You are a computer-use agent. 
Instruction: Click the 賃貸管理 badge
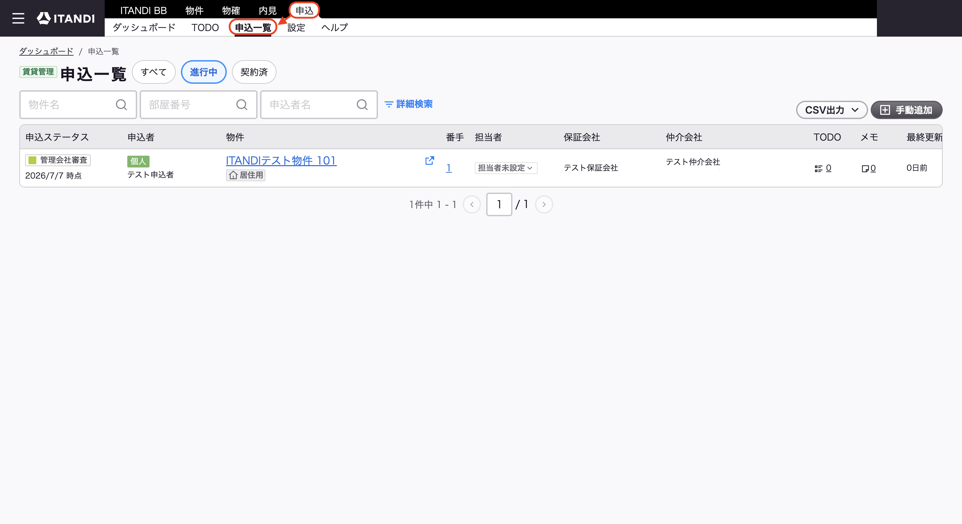38,72
